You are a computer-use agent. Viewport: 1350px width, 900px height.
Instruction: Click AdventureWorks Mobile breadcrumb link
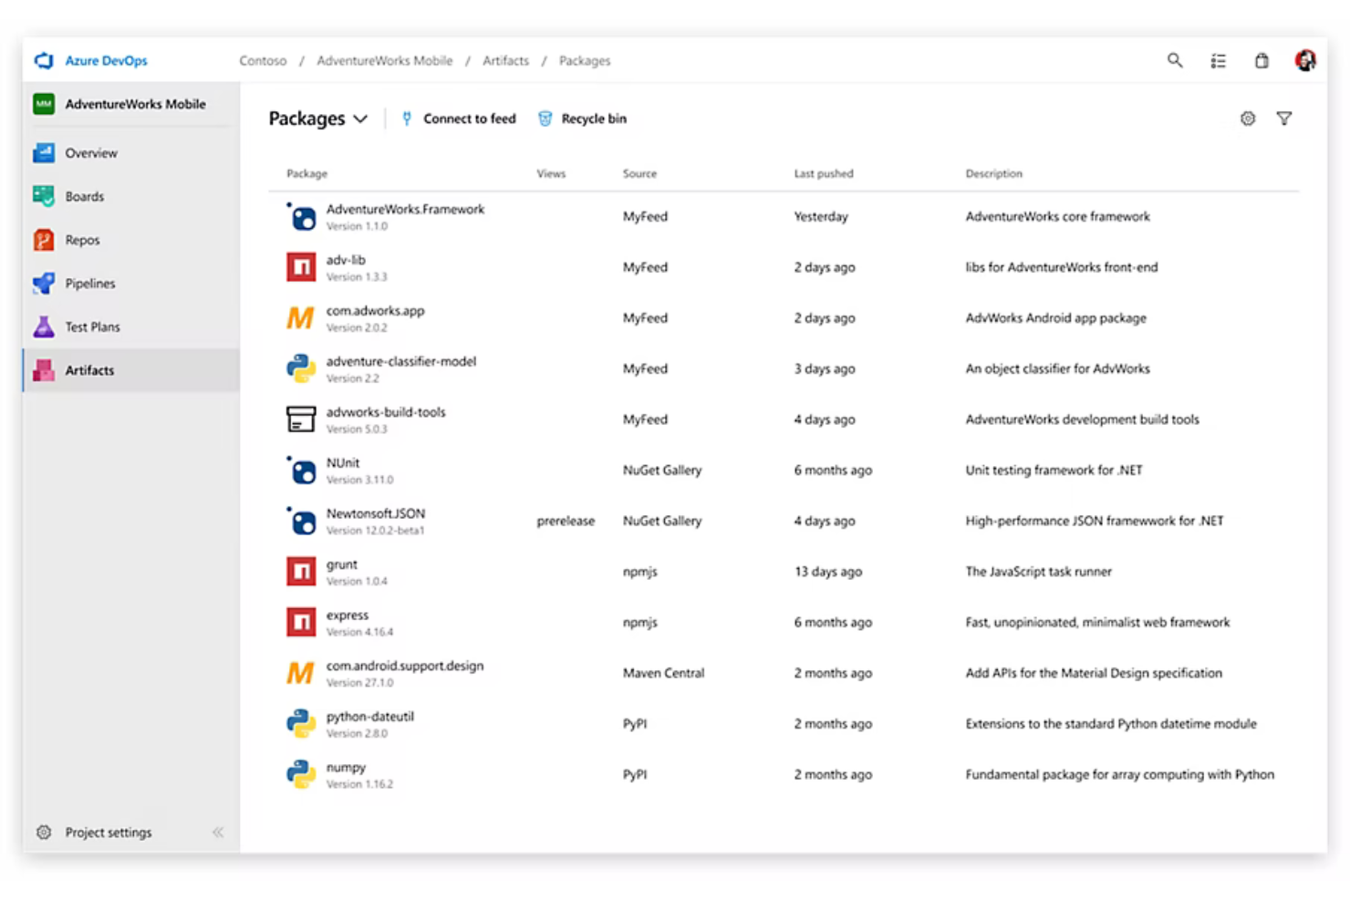point(384,61)
